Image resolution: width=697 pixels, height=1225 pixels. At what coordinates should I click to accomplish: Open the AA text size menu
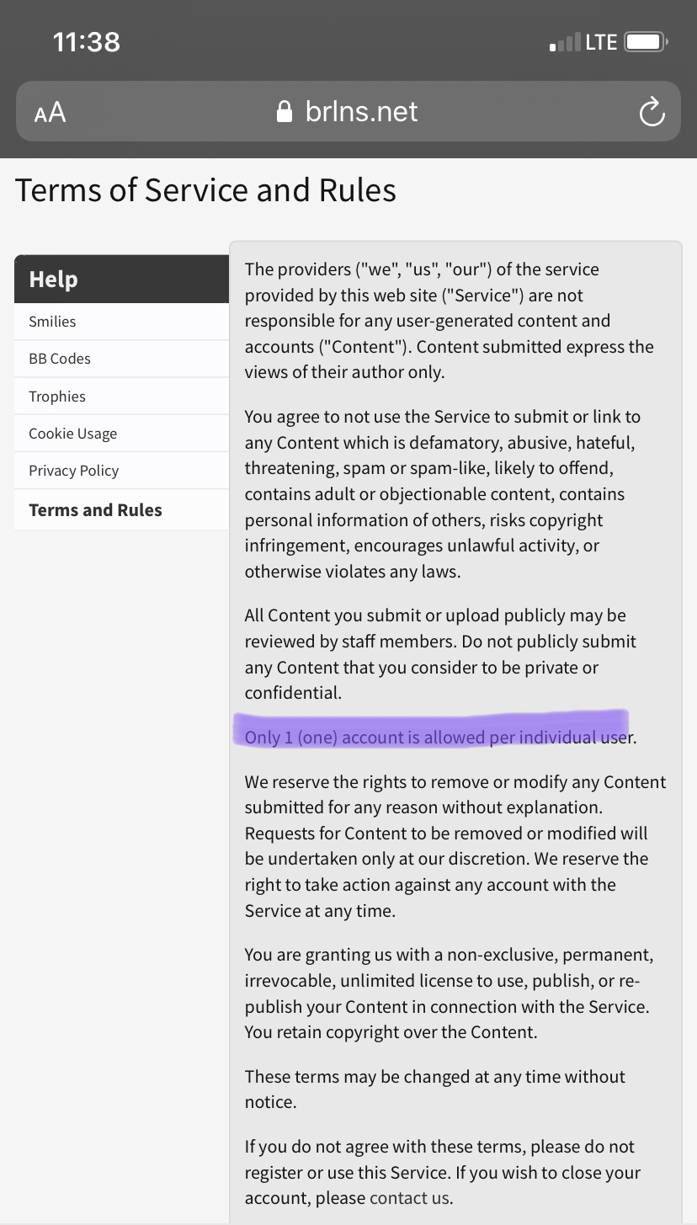click(x=50, y=113)
